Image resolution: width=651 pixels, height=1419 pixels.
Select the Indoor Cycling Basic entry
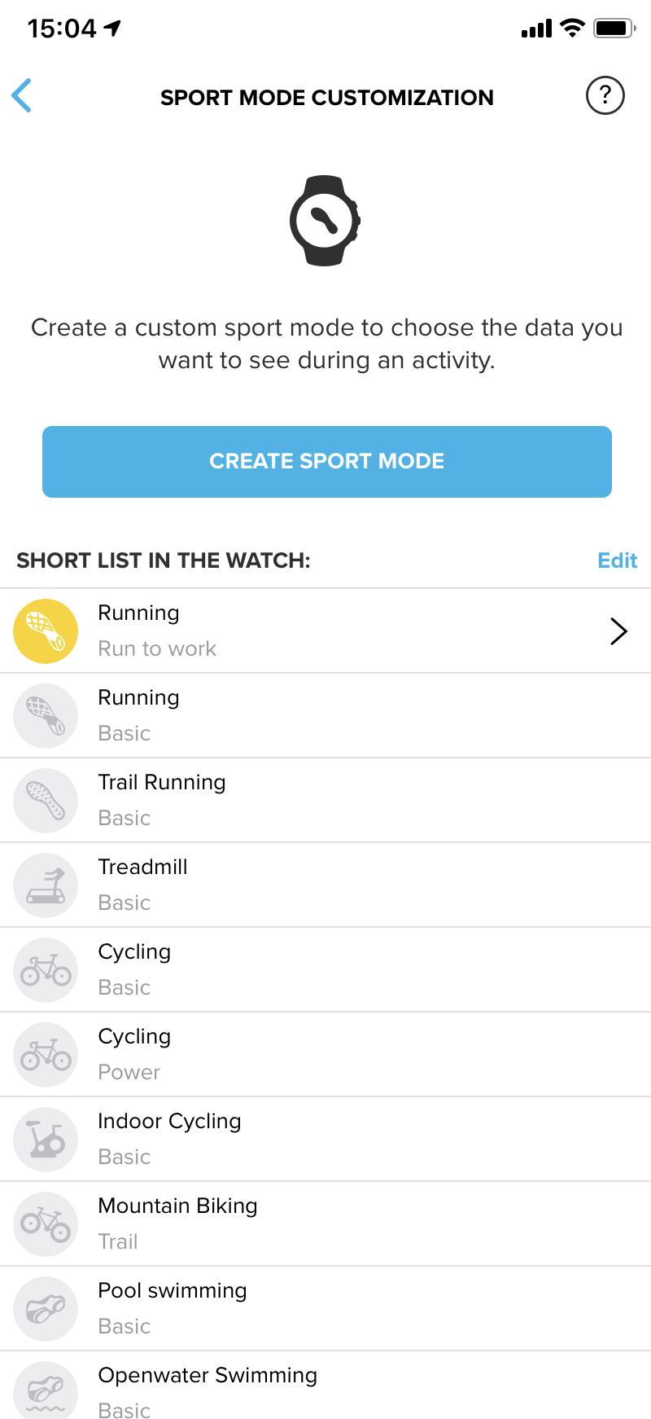pos(325,1140)
